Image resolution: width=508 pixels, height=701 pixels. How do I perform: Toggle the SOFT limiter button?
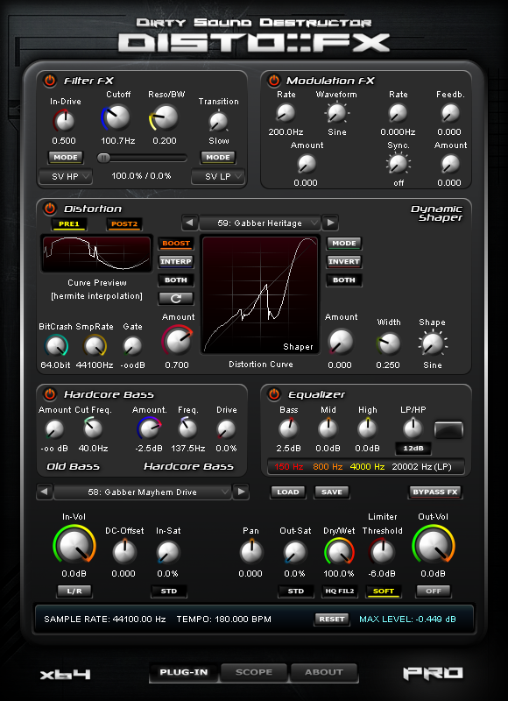pyautogui.click(x=384, y=591)
